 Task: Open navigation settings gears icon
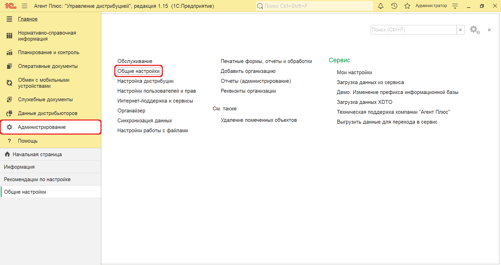click(x=475, y=30)
